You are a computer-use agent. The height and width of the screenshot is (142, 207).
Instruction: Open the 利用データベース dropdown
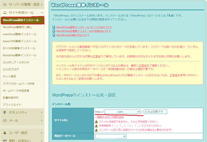pyautogui.click(x=110, y=136)
